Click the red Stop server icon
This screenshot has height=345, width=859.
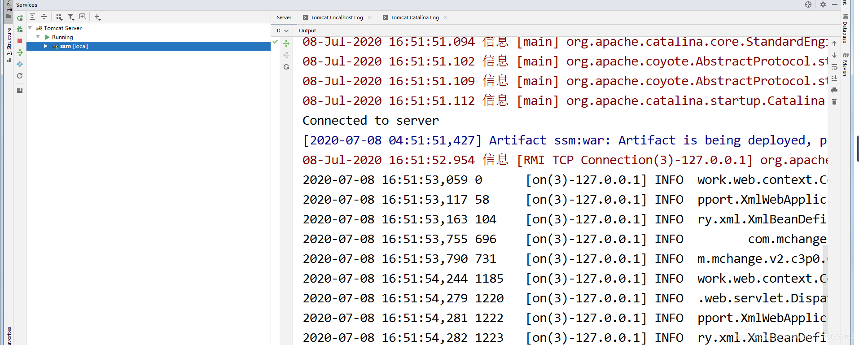(20, 41)
